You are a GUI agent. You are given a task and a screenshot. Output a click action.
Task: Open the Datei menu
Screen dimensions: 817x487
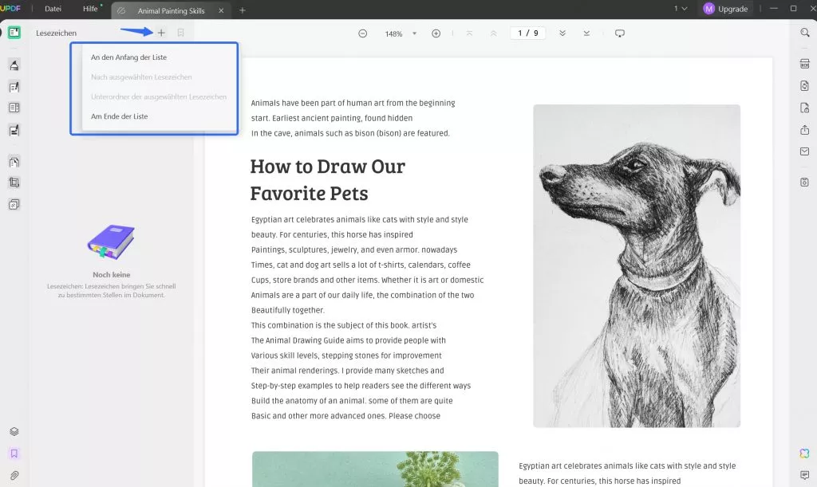pyautogui.click(x=53, y=9)
